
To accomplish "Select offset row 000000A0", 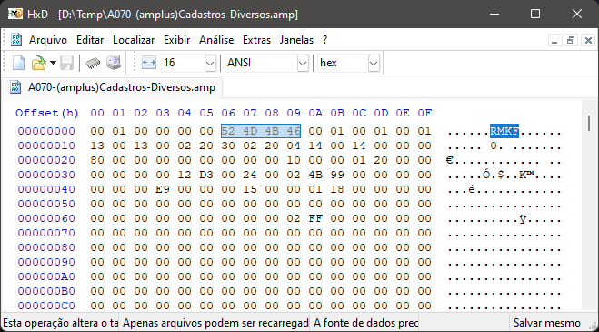I will pos(46,277).
